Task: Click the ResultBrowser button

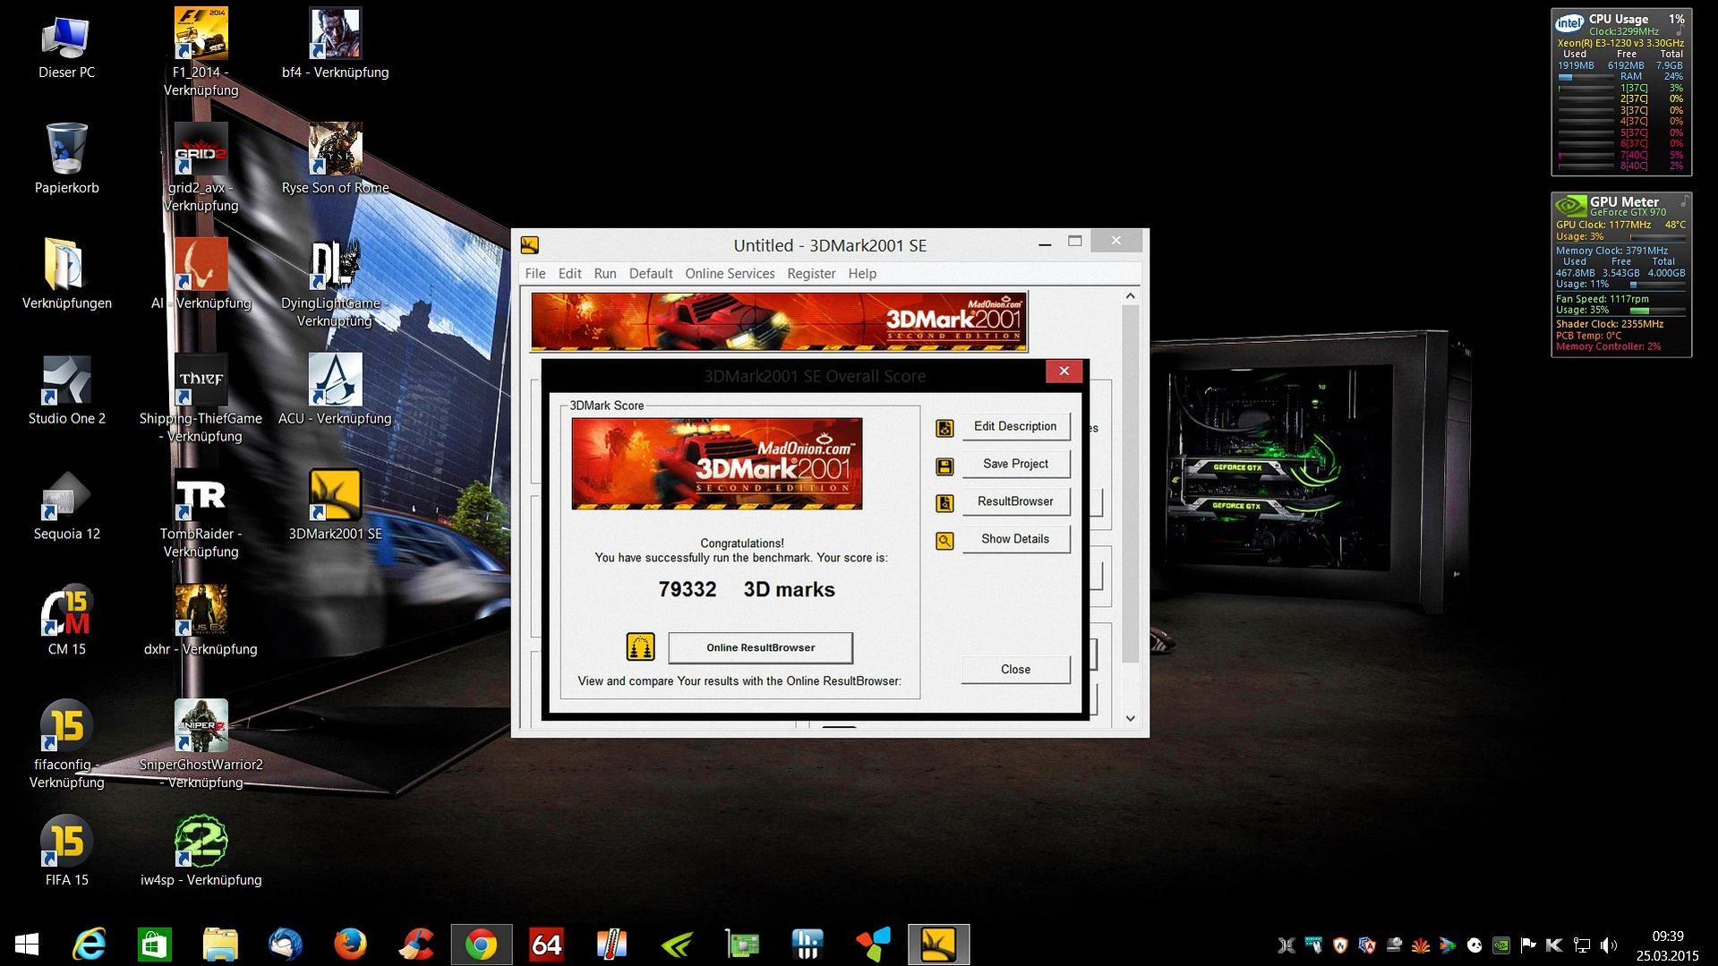Action: point(1015,502)
